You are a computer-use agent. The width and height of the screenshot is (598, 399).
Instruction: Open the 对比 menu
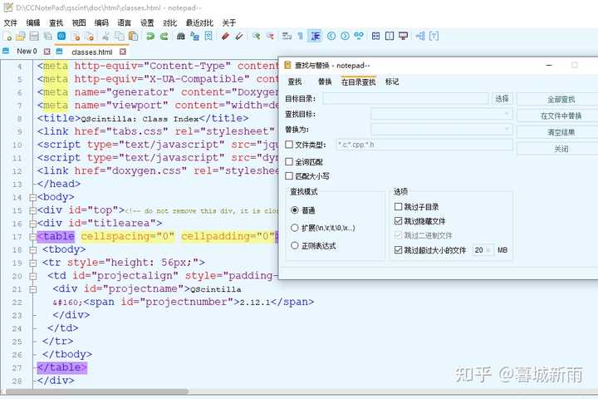(169, 23)
